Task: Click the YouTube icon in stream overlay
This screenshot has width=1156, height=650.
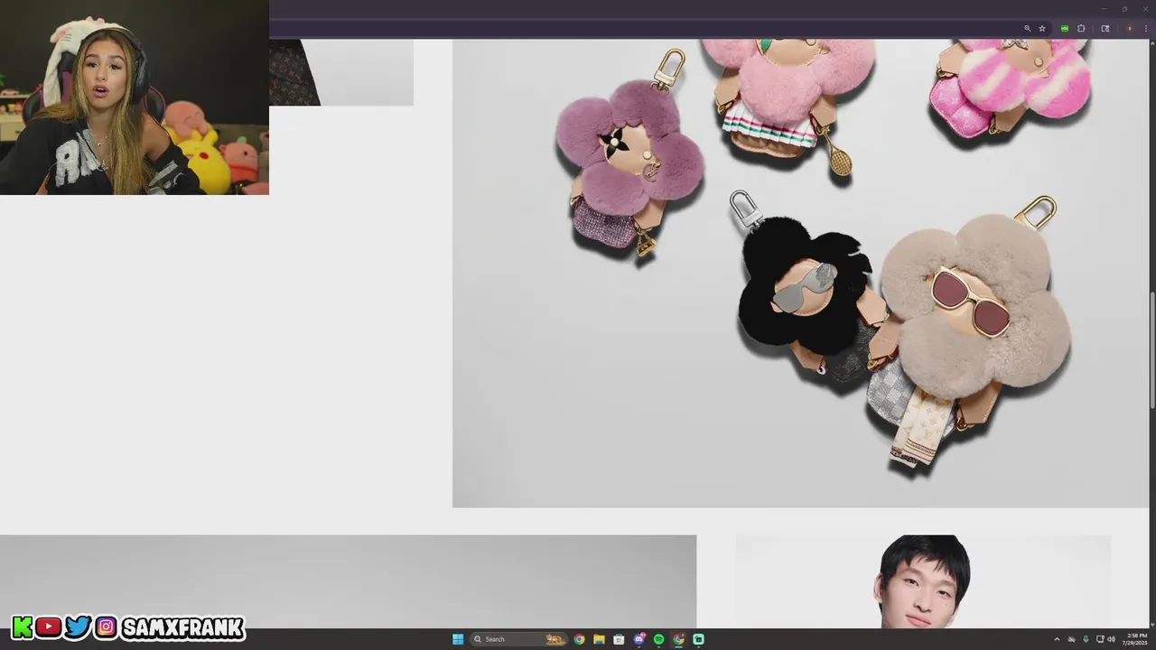Action: click(x=49, y=627)
